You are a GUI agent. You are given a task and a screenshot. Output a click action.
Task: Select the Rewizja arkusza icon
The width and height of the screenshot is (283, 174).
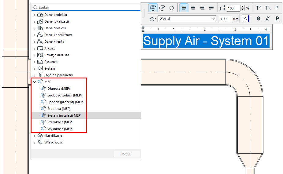tap(40, 55)
